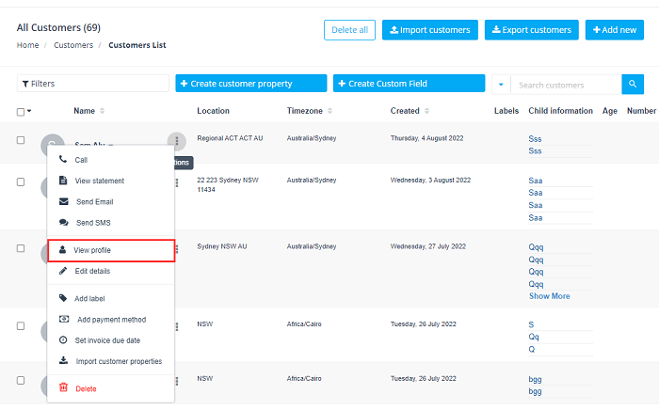This screenshot has height=410, width=659.
Task: Click the tag icon beside Add label
Action: (x=63, y=298)
